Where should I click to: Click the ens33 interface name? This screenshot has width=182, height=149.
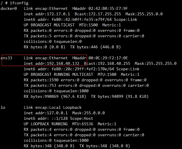(6, 58)
